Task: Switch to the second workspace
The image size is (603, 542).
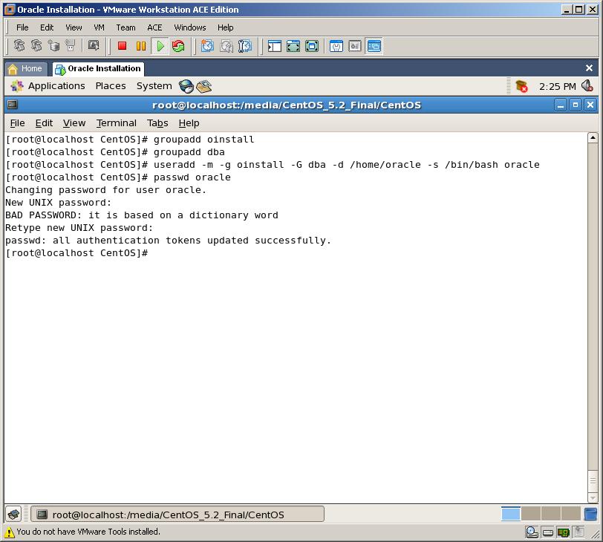Action: [530, 514]
